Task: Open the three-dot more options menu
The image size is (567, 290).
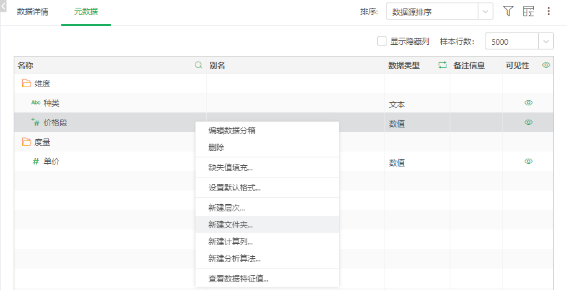Action: click(x=549, y=11)
